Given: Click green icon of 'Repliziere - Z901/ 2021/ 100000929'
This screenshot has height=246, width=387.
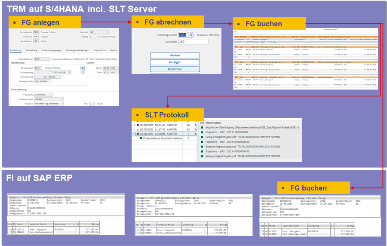Looking at the screenshot, I should (x=202, y=132).
